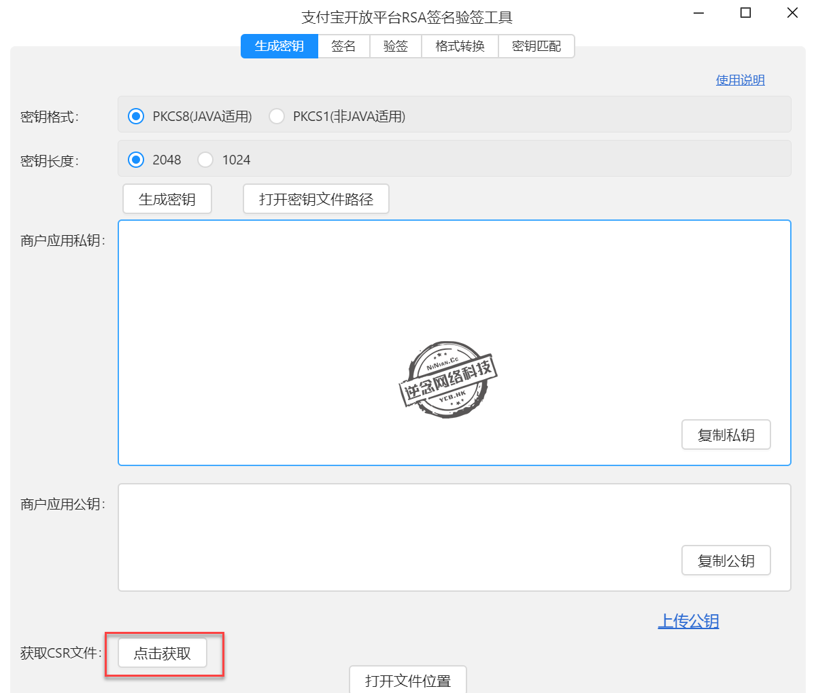This screenshot has height=693, width=816.
Task: Open key folder via 打开密钥文件路径
Action: click(x=316, y=199)
